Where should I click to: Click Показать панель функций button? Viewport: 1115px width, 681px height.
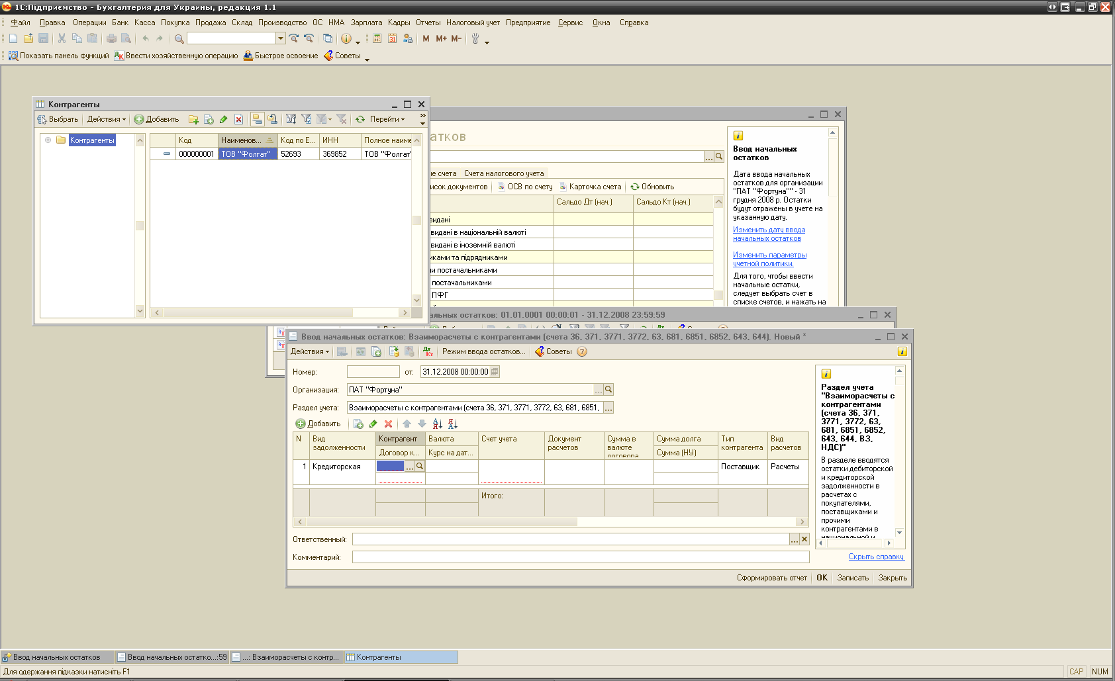click(x=58, y=56)
